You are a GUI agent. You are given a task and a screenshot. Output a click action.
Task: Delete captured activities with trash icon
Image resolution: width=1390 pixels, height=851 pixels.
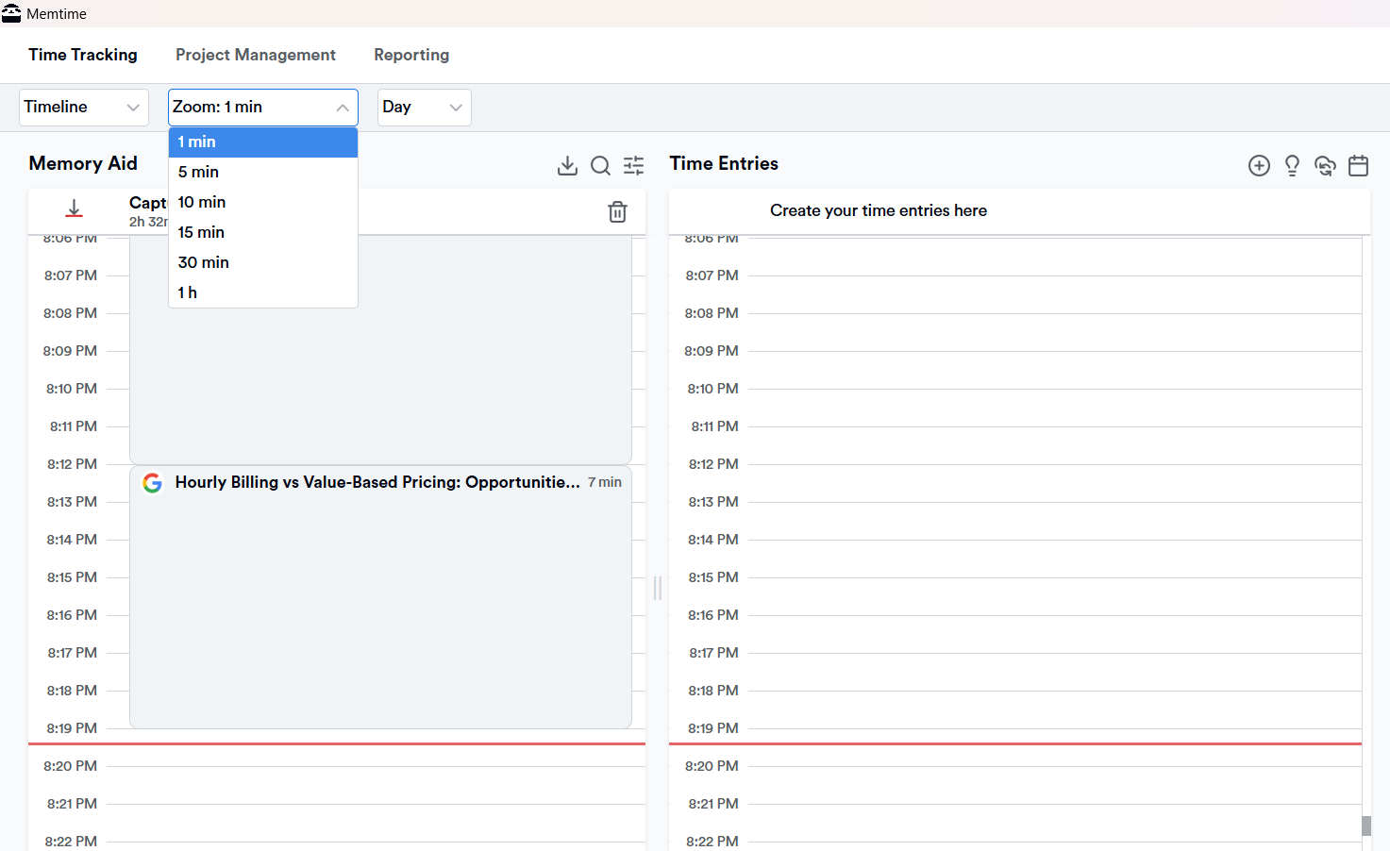(x=617, y=211)
